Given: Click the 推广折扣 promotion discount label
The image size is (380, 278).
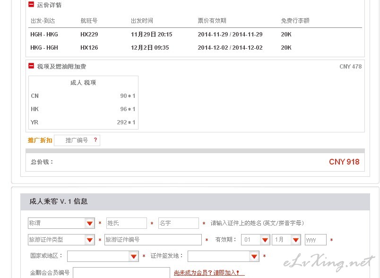Looking at the screenshot, I should pyautogui.click(x=40, y=140).
